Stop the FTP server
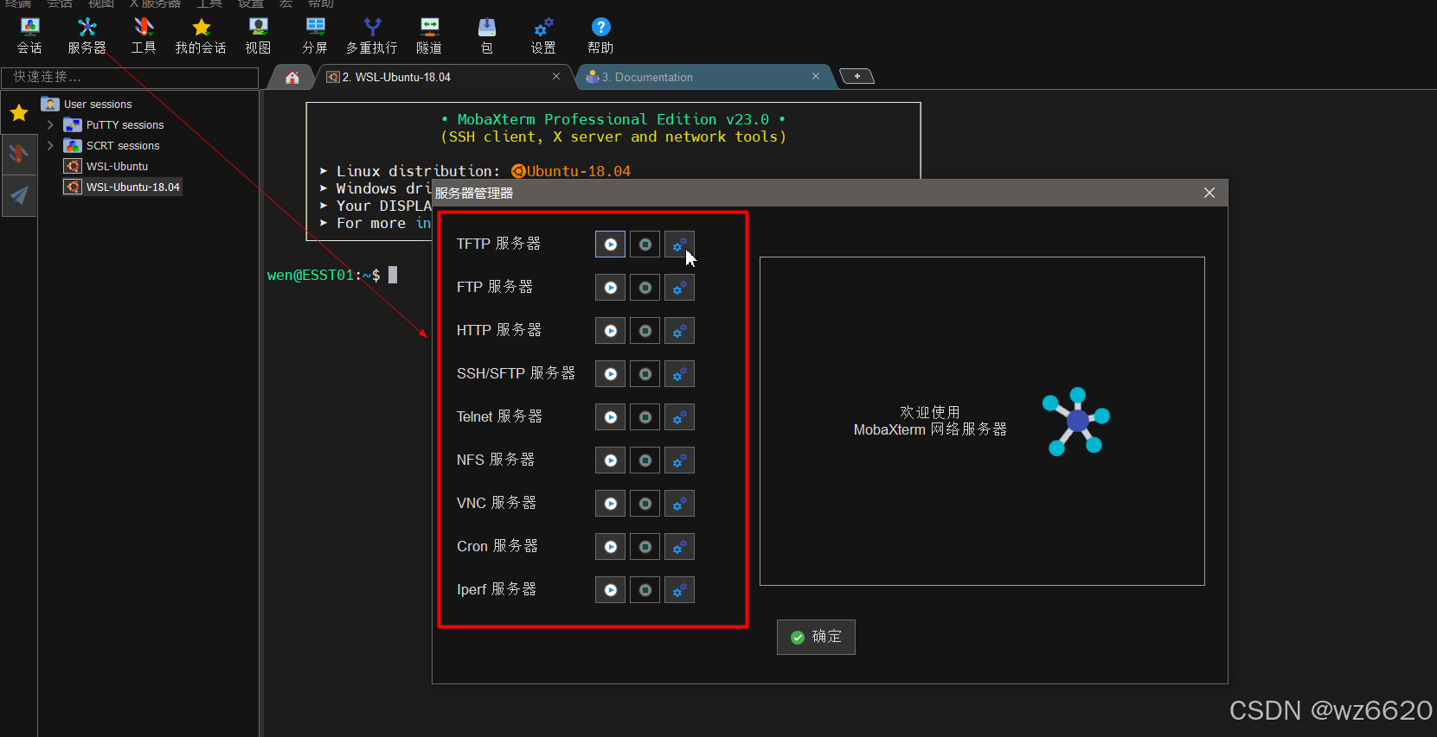The image size is (1437, 737). [x=645, y=288]
